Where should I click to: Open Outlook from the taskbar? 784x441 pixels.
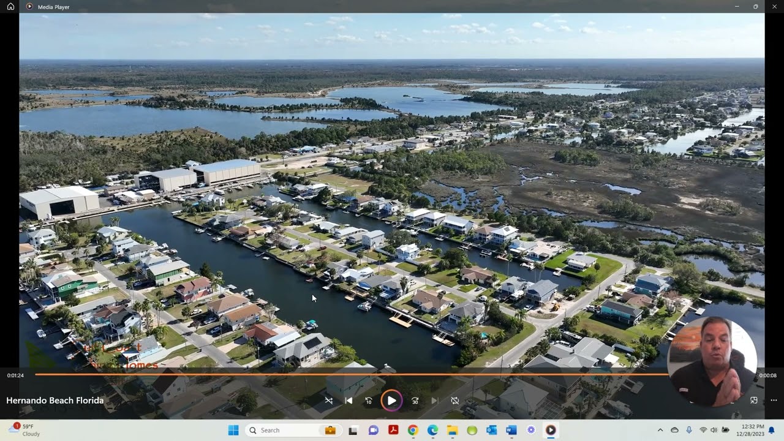click(491, 431)
